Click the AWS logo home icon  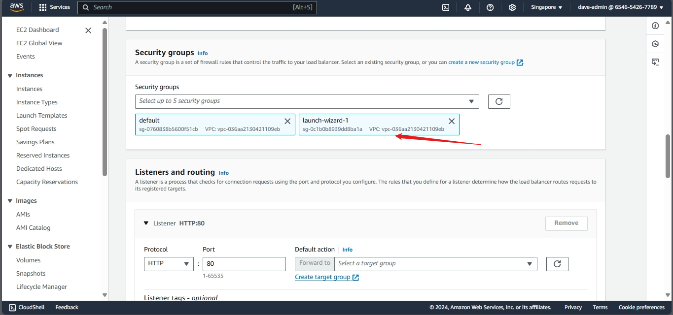tap(17, 7)
